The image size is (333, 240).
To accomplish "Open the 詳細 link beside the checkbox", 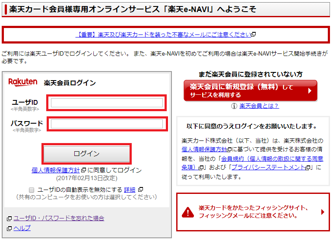I will point(130,190).
